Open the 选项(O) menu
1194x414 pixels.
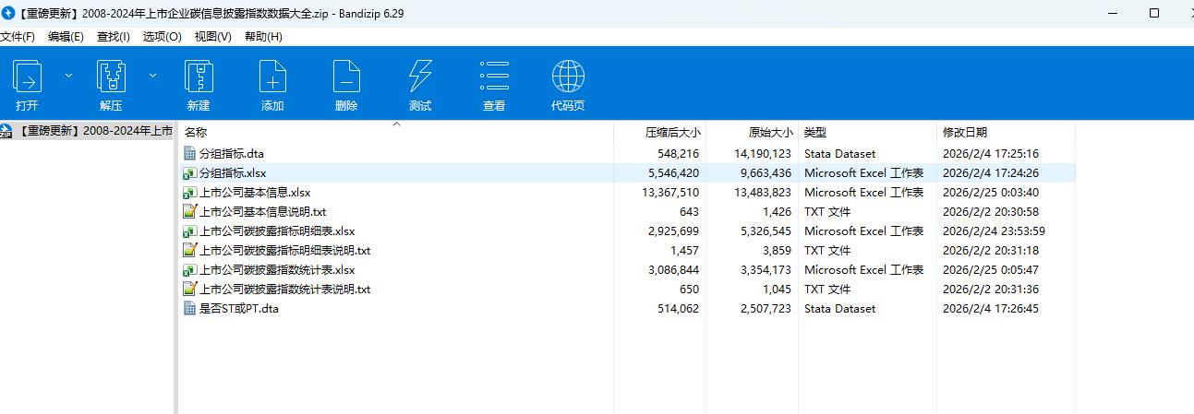click(x=162, y=36)
